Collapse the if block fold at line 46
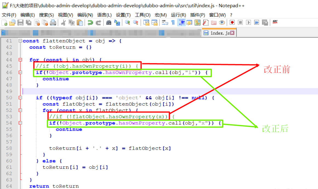The height and width of the screenshot is (189, 318). click(20, 72)
